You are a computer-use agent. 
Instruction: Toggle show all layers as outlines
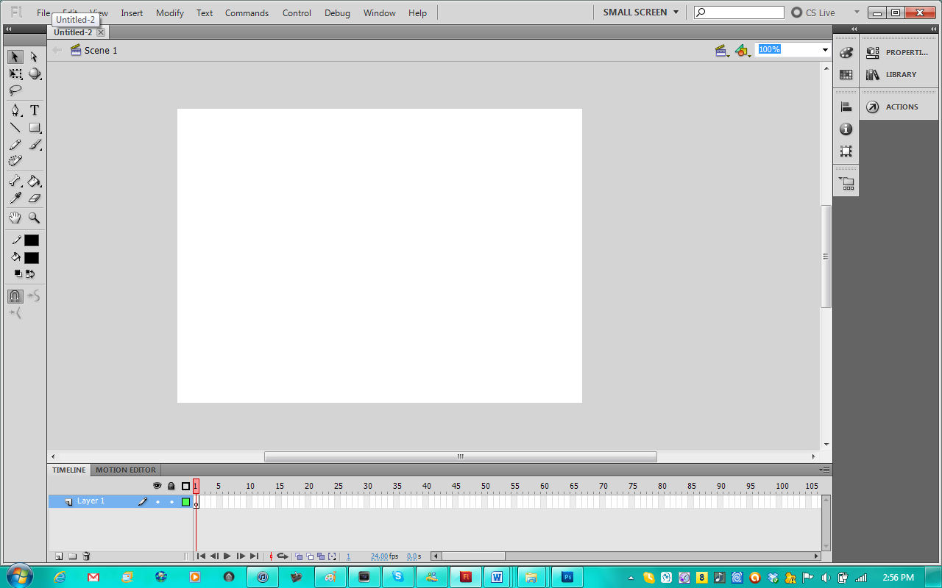point(185,486)
